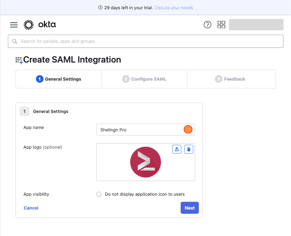Open the user account menu placeholder
The height and width of the screenshot is (236, 291).
point(256,24)
